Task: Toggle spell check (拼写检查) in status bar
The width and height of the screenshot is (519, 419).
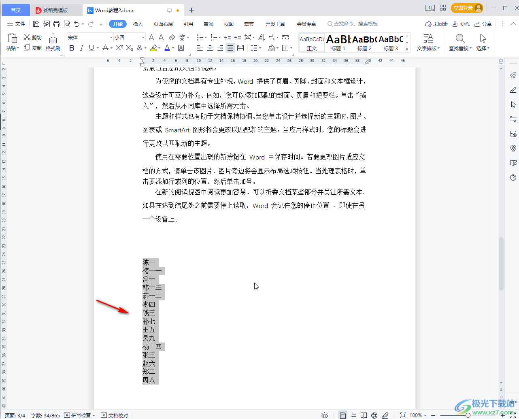Action: tap(79, 415)
